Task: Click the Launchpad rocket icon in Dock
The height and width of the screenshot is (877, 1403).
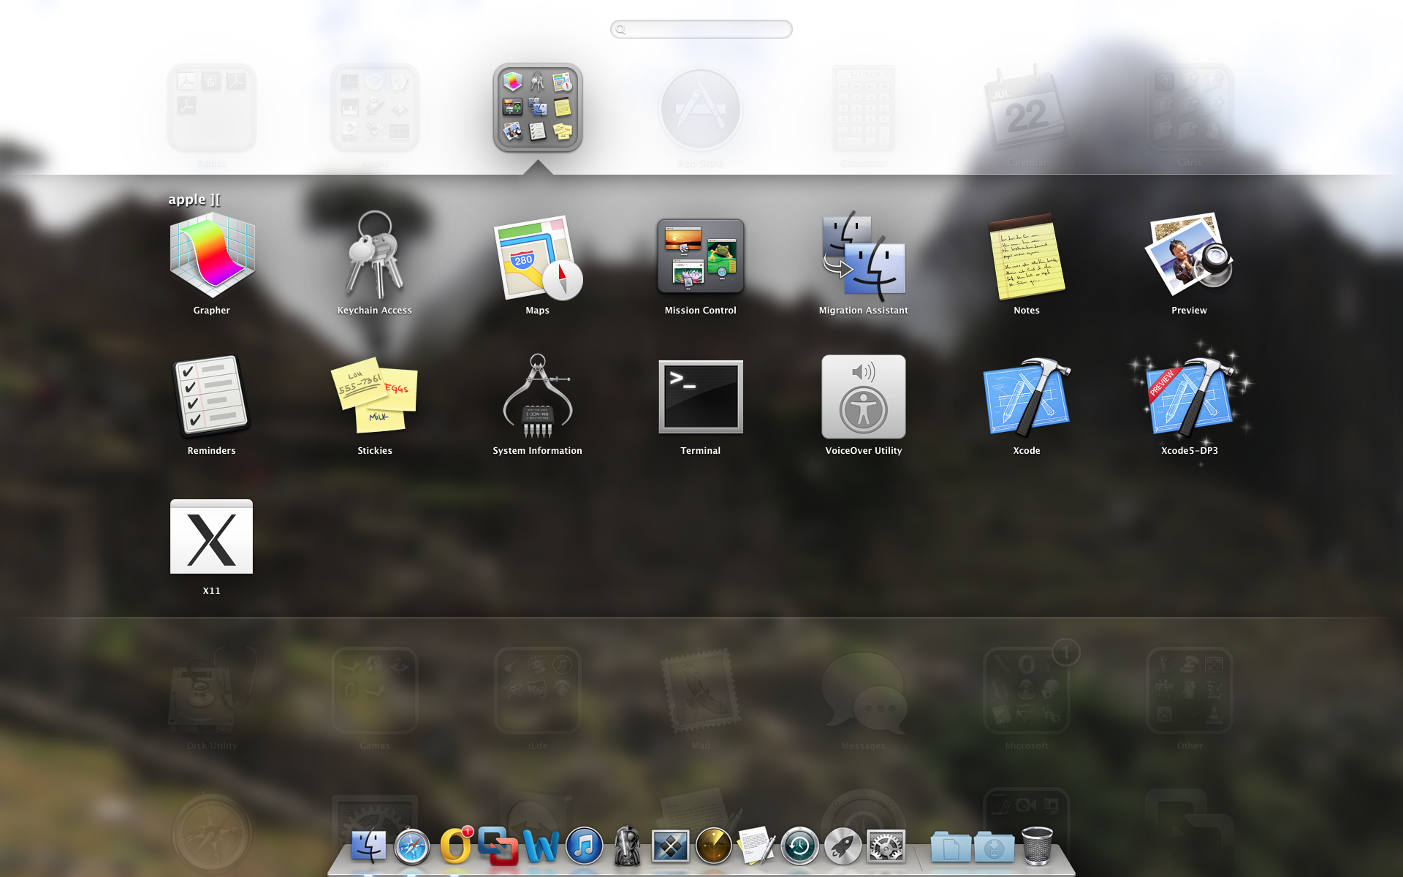Action: (x=843, y=847)
